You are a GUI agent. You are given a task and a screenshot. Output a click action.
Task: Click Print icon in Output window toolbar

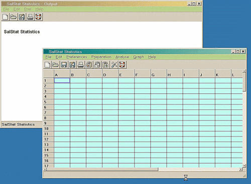[30, 17]
